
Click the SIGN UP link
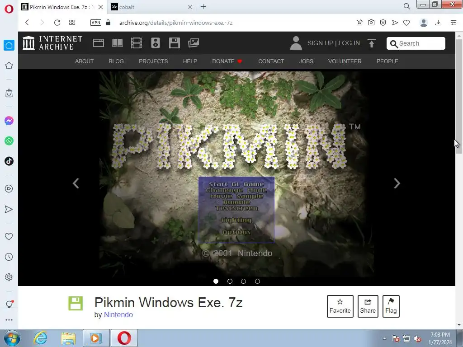click(321, 43)
